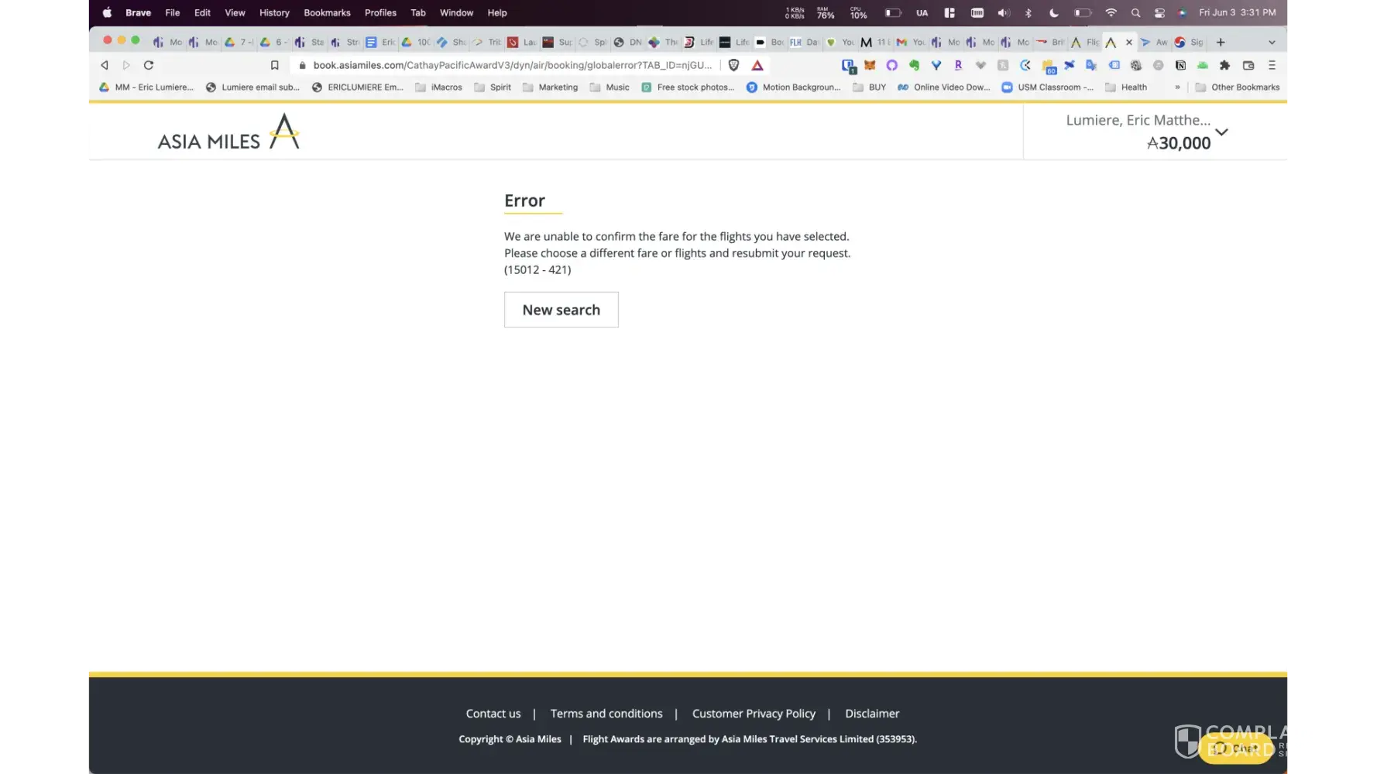Open the Terms and conditions link

pos(606,714)
